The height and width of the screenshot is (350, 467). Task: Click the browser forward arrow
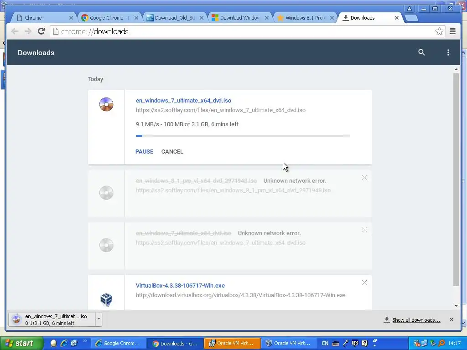28,31
